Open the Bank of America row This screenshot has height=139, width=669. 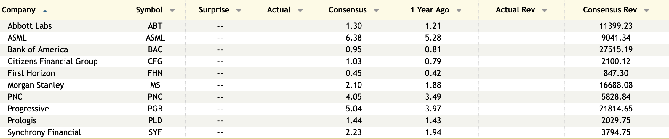[38, 50]
